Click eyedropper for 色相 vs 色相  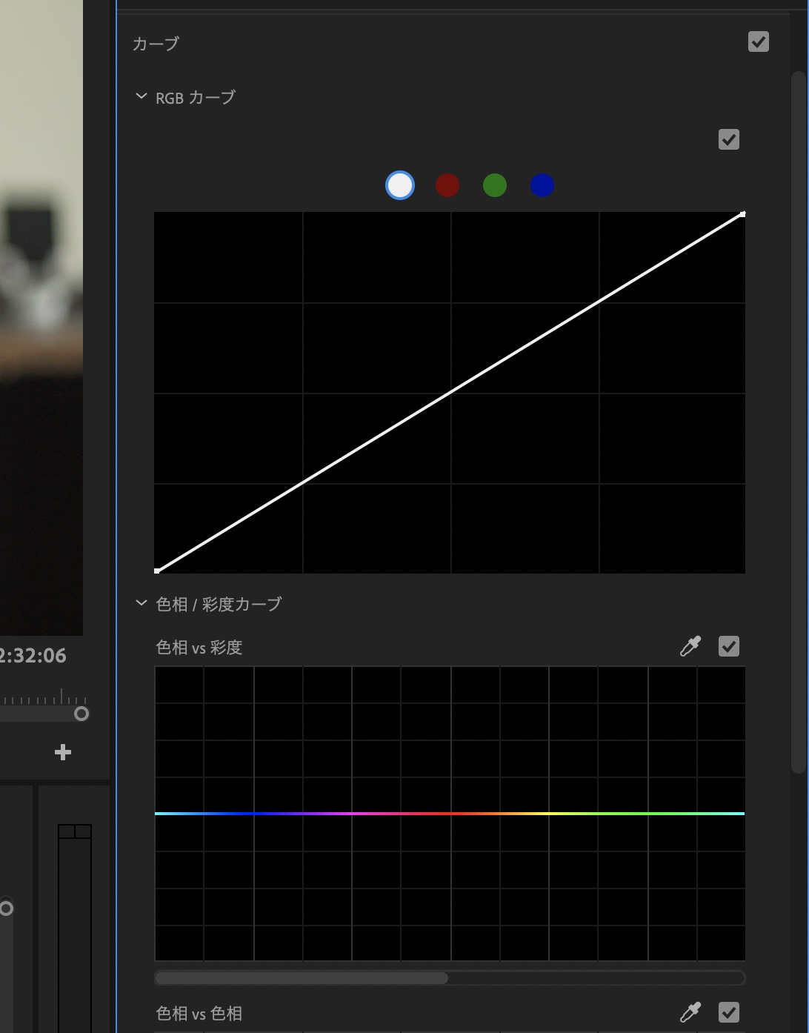[x=690, y=1012]
